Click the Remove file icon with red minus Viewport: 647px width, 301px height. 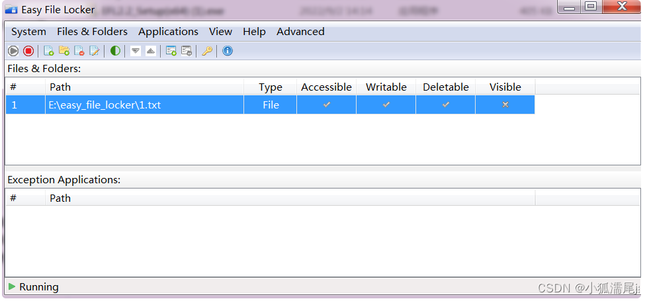tap(79, 51)
